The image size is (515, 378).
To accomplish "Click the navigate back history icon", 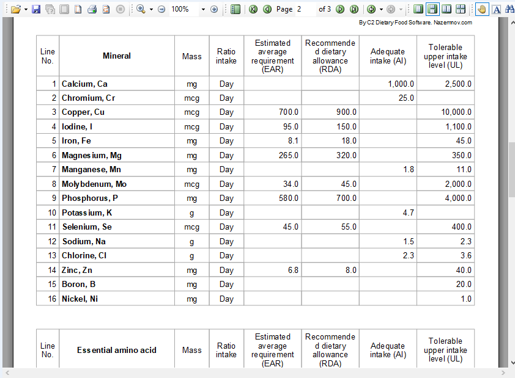I will (371, 9).
